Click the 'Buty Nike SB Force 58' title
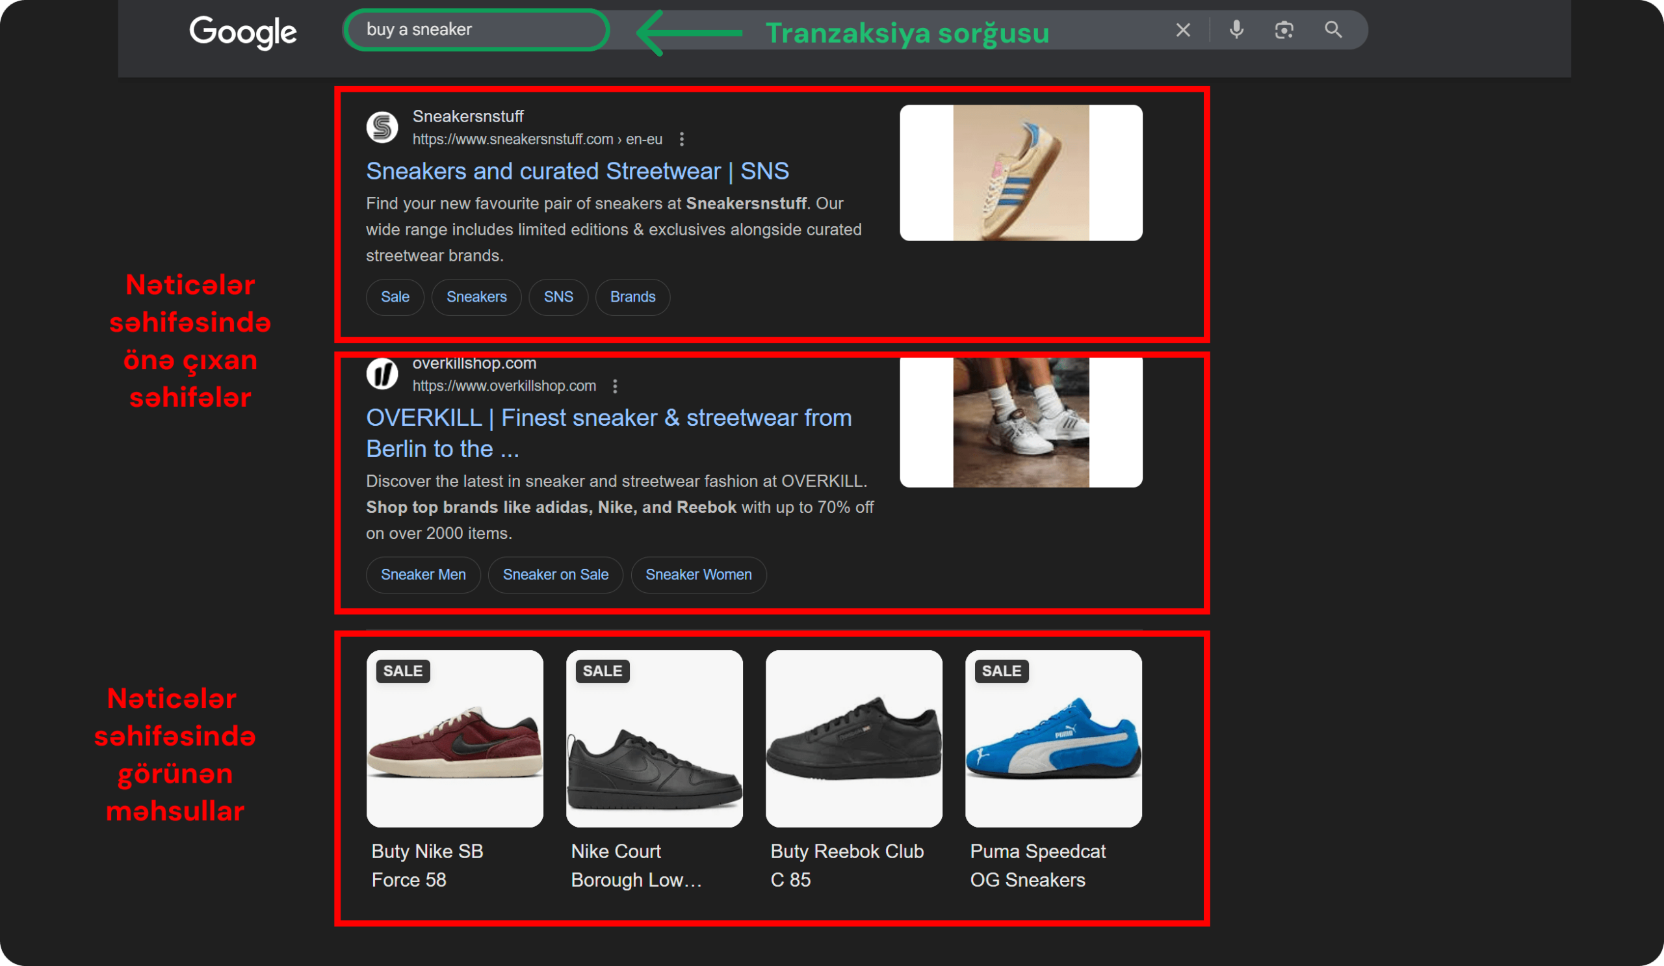This screenshot has height=966, width=1664. (427, 866)
